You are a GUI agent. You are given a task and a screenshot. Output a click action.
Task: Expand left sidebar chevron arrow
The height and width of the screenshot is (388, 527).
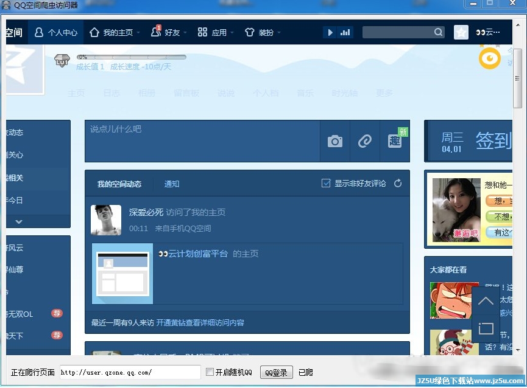tap(19, 221)
